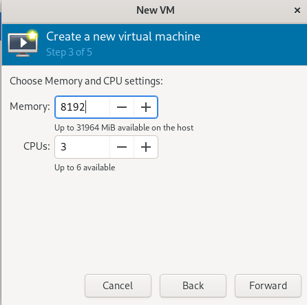
Task: Click the play triangle on the monitor icon
Action: [x=23, y=43]
